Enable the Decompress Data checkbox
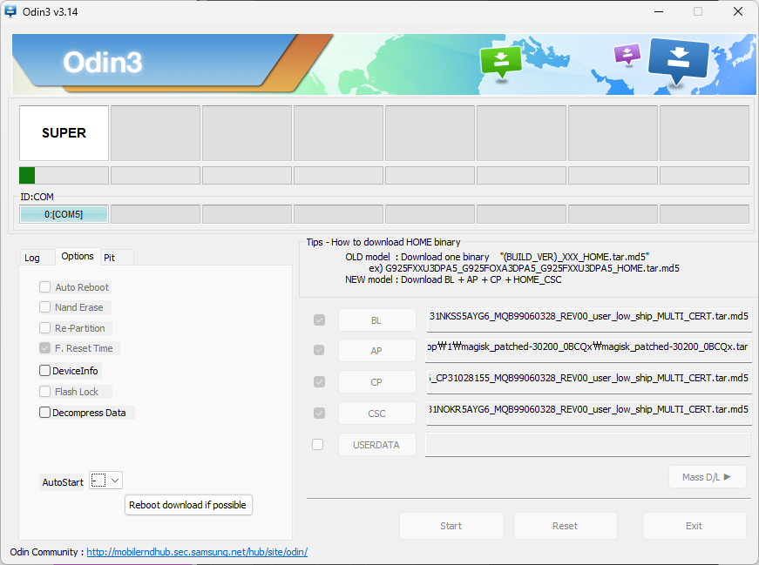Image resolution: width=759 pixels, height=565 pixels. pos(45,412)
